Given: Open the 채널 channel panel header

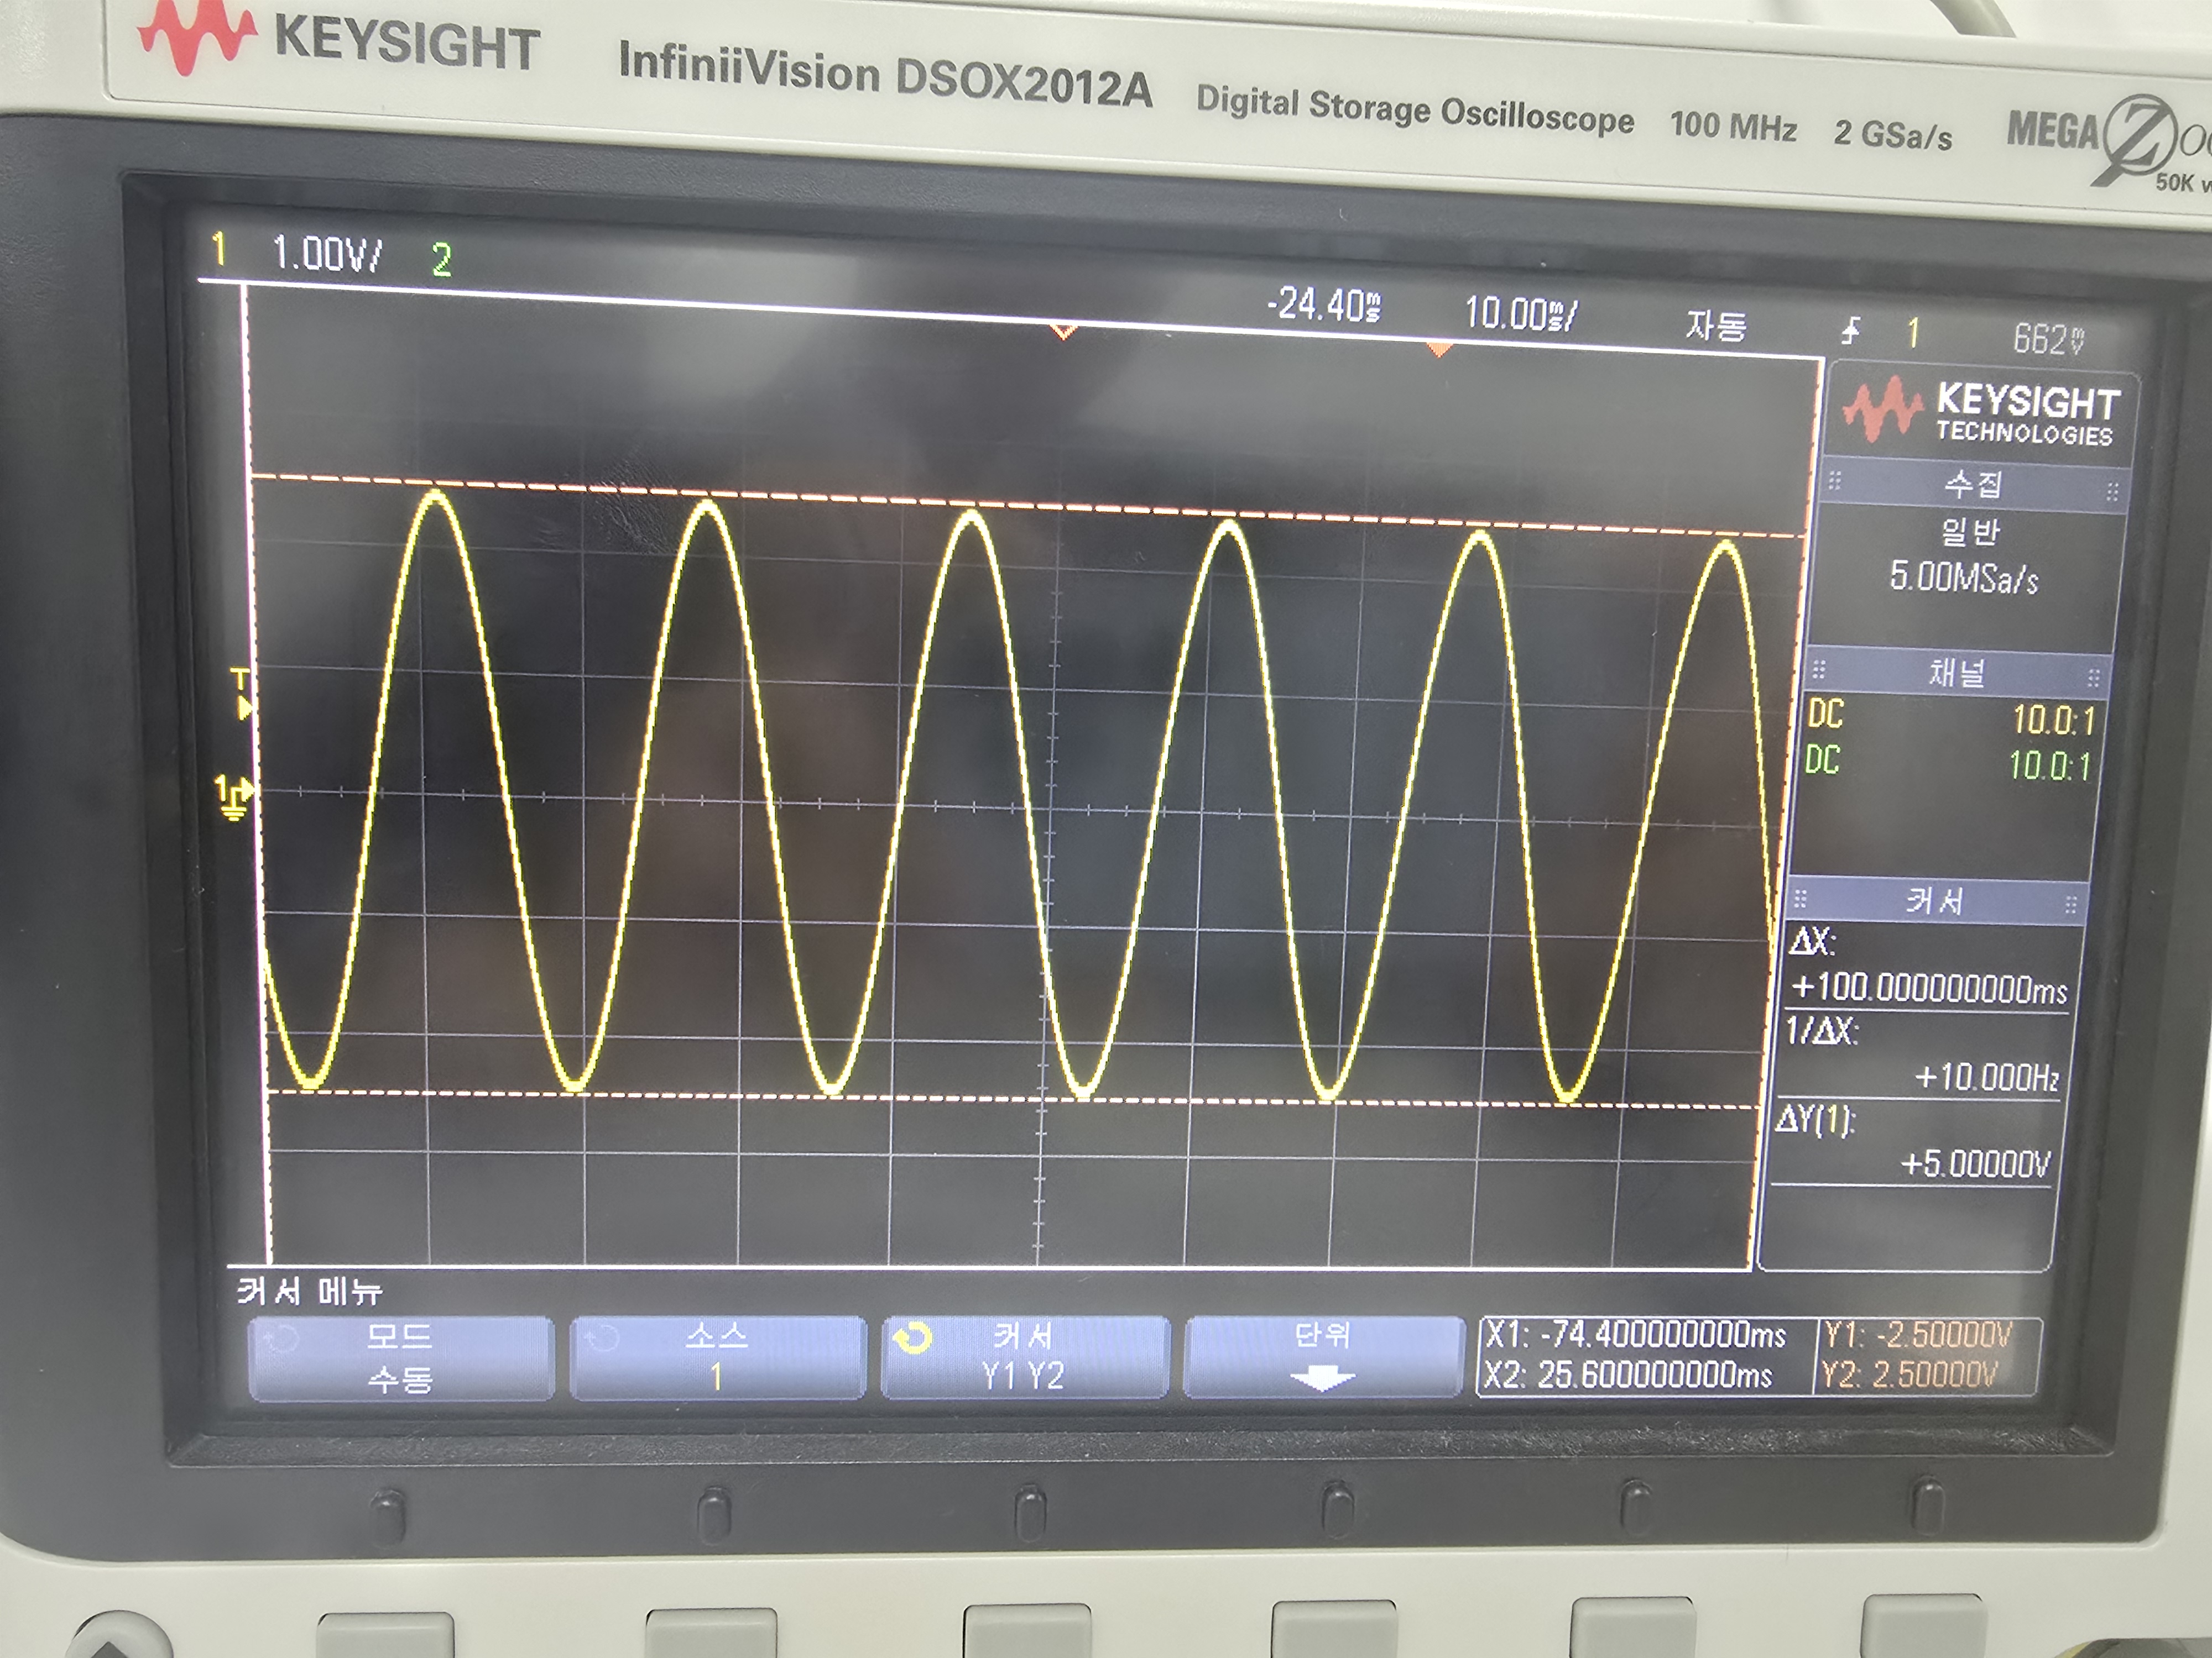Looking at the screenshot, I should [x=1956, y=673].
